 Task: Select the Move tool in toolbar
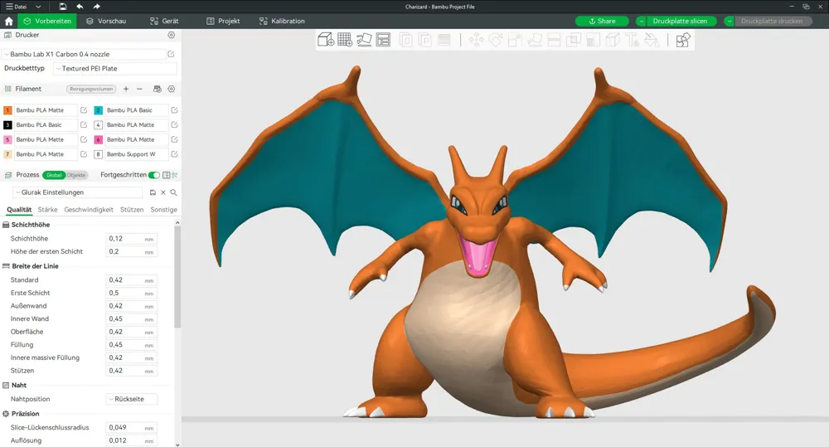pyautogui.click(x=476, y=40)
